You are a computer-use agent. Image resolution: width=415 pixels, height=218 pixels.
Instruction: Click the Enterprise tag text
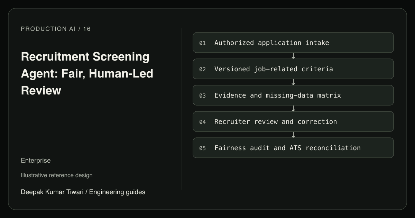click(x=36, y=161)
